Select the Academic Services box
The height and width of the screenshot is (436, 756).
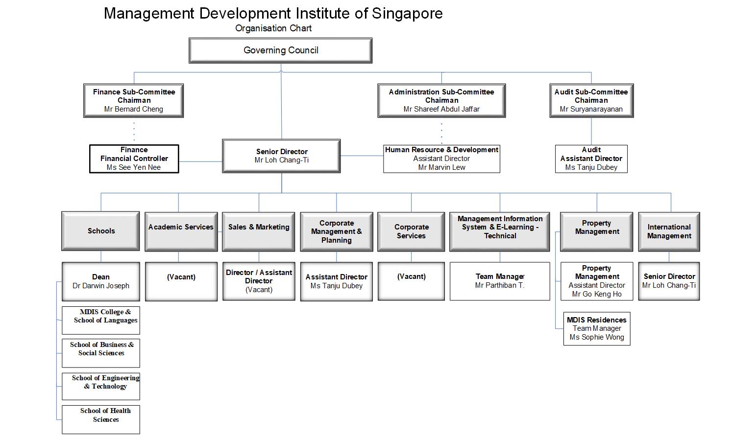pyautogui.click(x=181, y=231)
